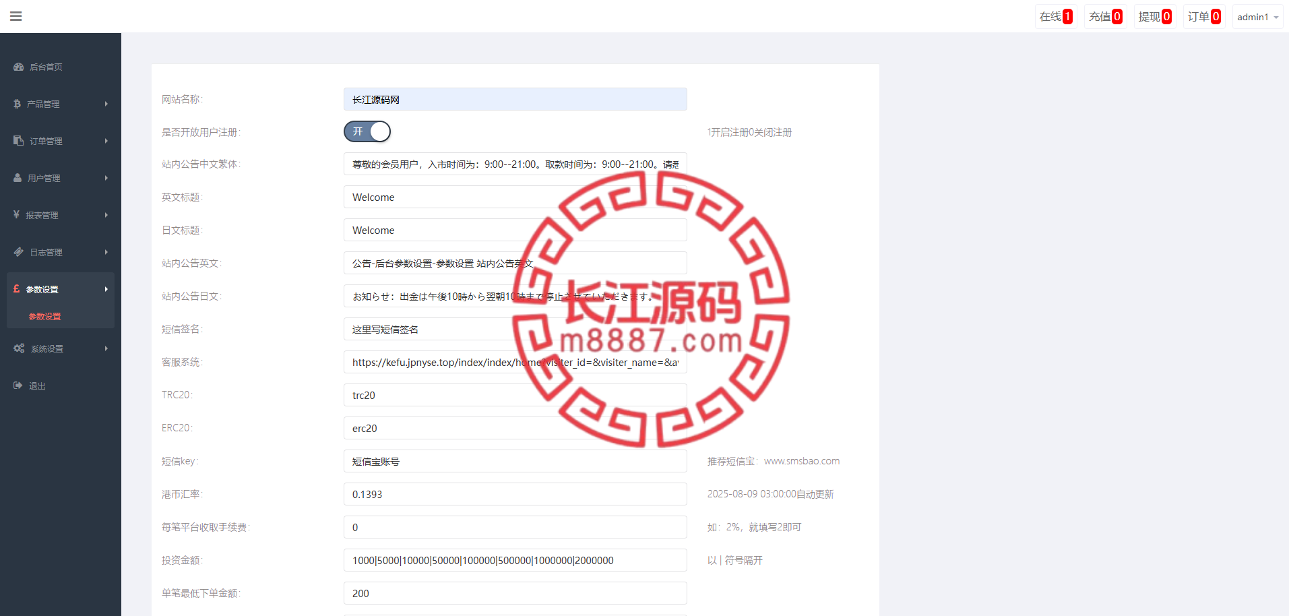This screenshot has width=1289, height=616.
Task: Click the 每笔平台收取手续费 input field
Action: 515,527
